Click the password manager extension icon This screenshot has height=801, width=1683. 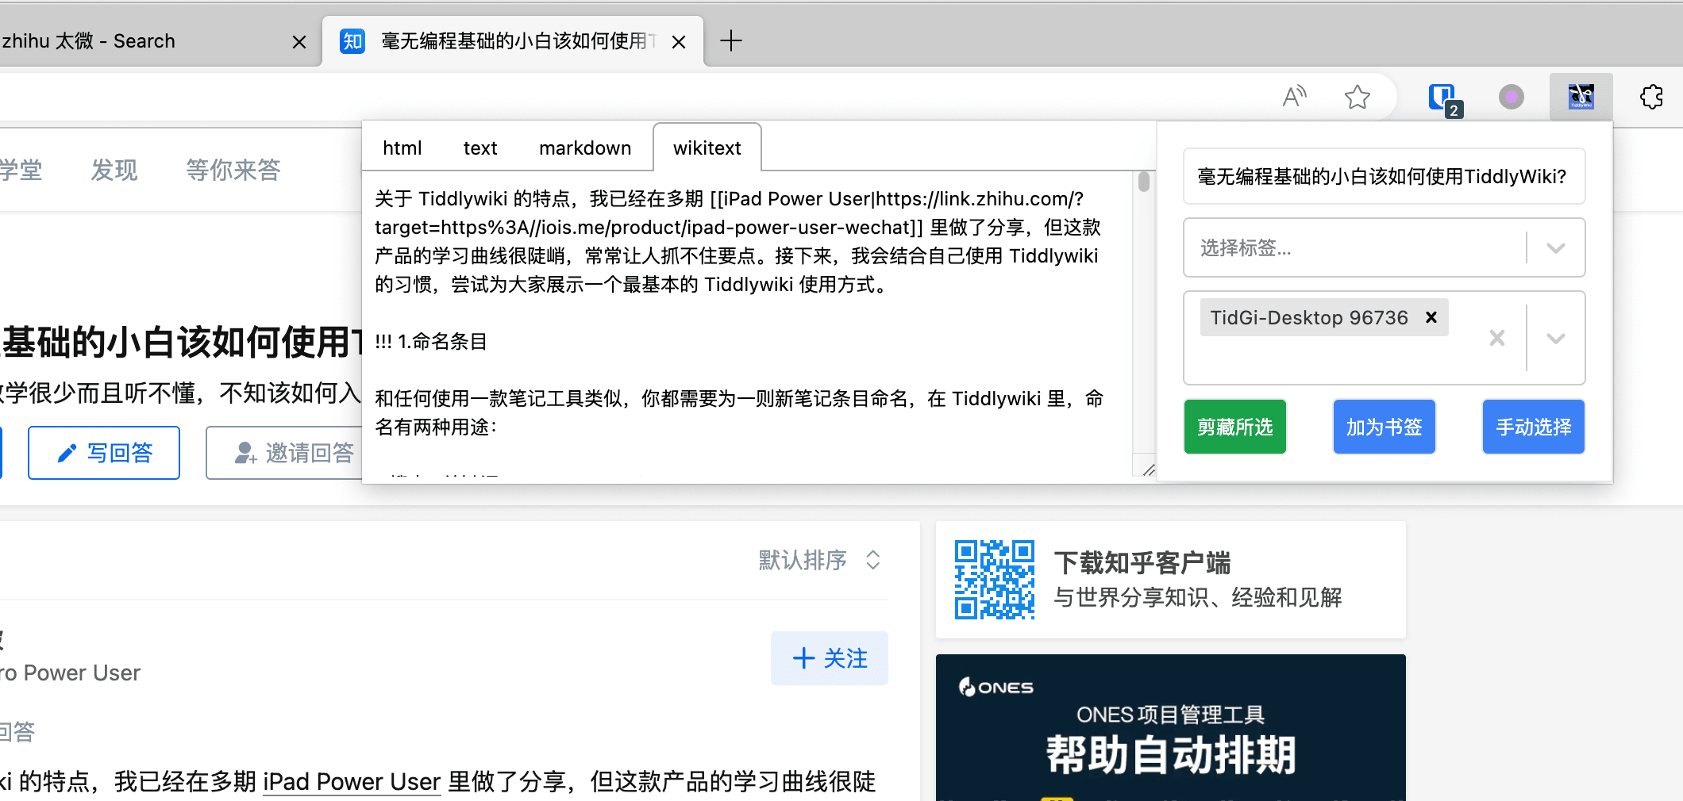point(1442,98)
